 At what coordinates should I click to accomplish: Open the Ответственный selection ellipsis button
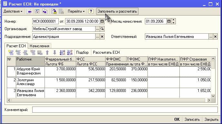coord(211,37)
